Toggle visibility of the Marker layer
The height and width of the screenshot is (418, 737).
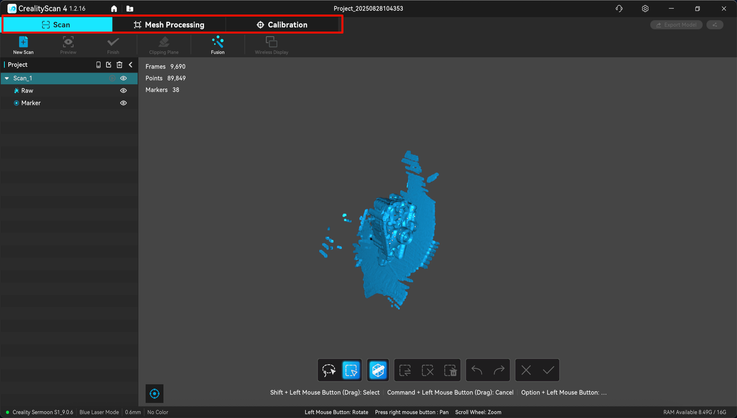[123, 103]
